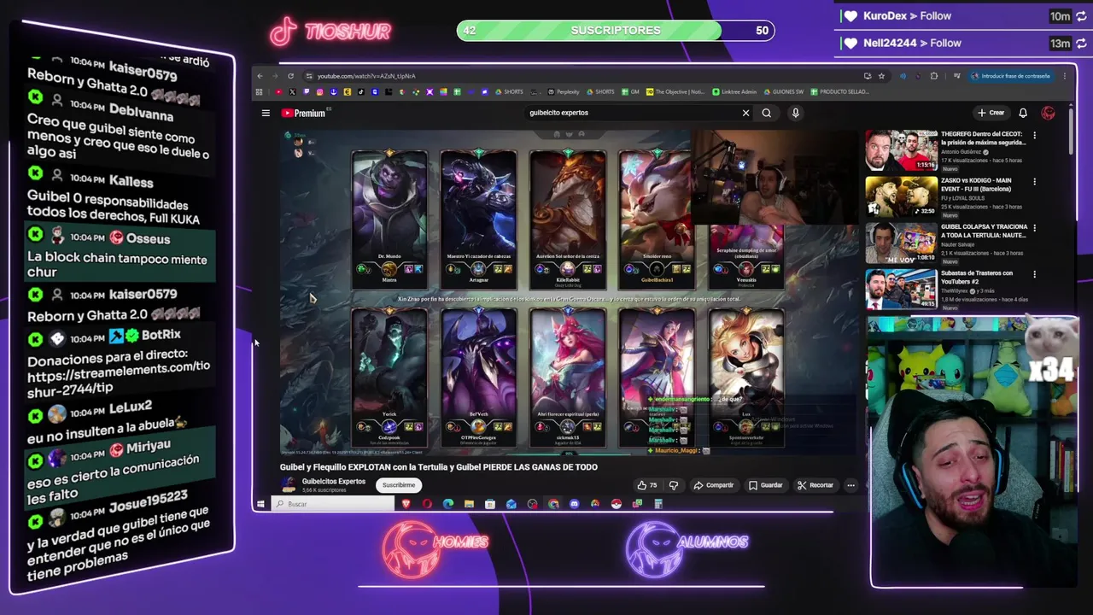Viewport: 1093px width, 615px height.
Task: Open the Linktree Admin bookmark
Action: [734, 91]
